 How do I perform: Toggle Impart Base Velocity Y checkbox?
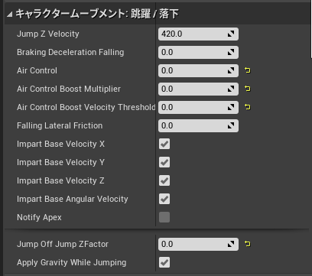coord(164,162)
